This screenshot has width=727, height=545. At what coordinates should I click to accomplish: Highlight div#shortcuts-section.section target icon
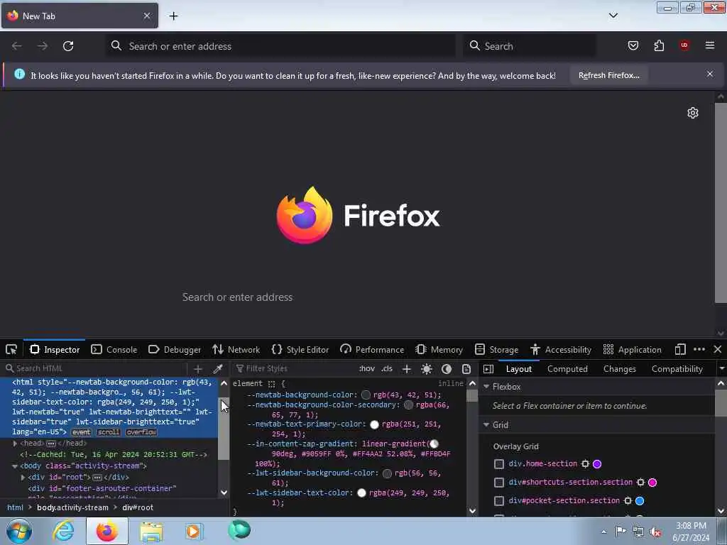[641, 483]
